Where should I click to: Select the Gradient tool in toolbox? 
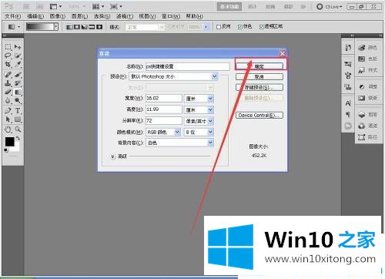pyautogui.click(x=18, y=92)
